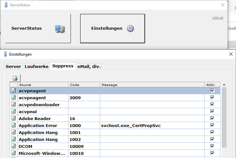
Task: Toggle Aktiv checkbox for first acvpnagent row
Action: pyautogui.click(x=212, y=90)
